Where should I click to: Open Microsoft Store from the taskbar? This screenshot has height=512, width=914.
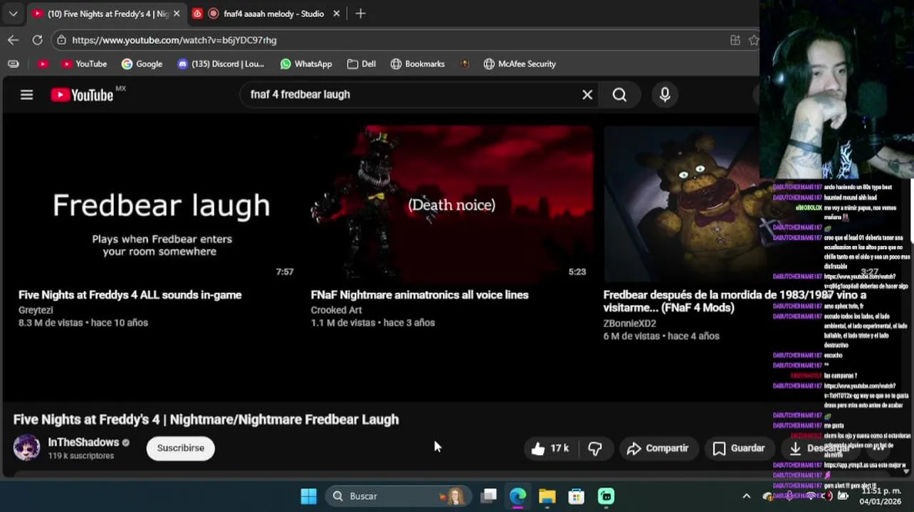pos(576,496)
